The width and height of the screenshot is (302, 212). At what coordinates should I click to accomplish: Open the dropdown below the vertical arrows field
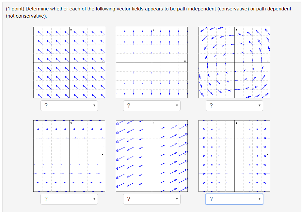(152, 106)
